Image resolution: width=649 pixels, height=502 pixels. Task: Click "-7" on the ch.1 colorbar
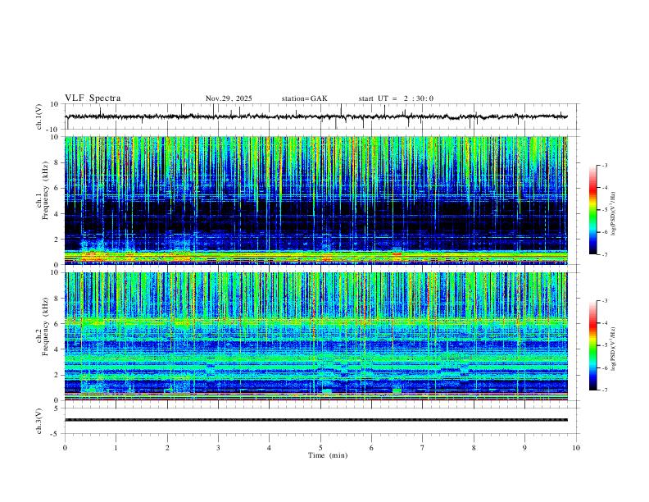tap(604, 255)
